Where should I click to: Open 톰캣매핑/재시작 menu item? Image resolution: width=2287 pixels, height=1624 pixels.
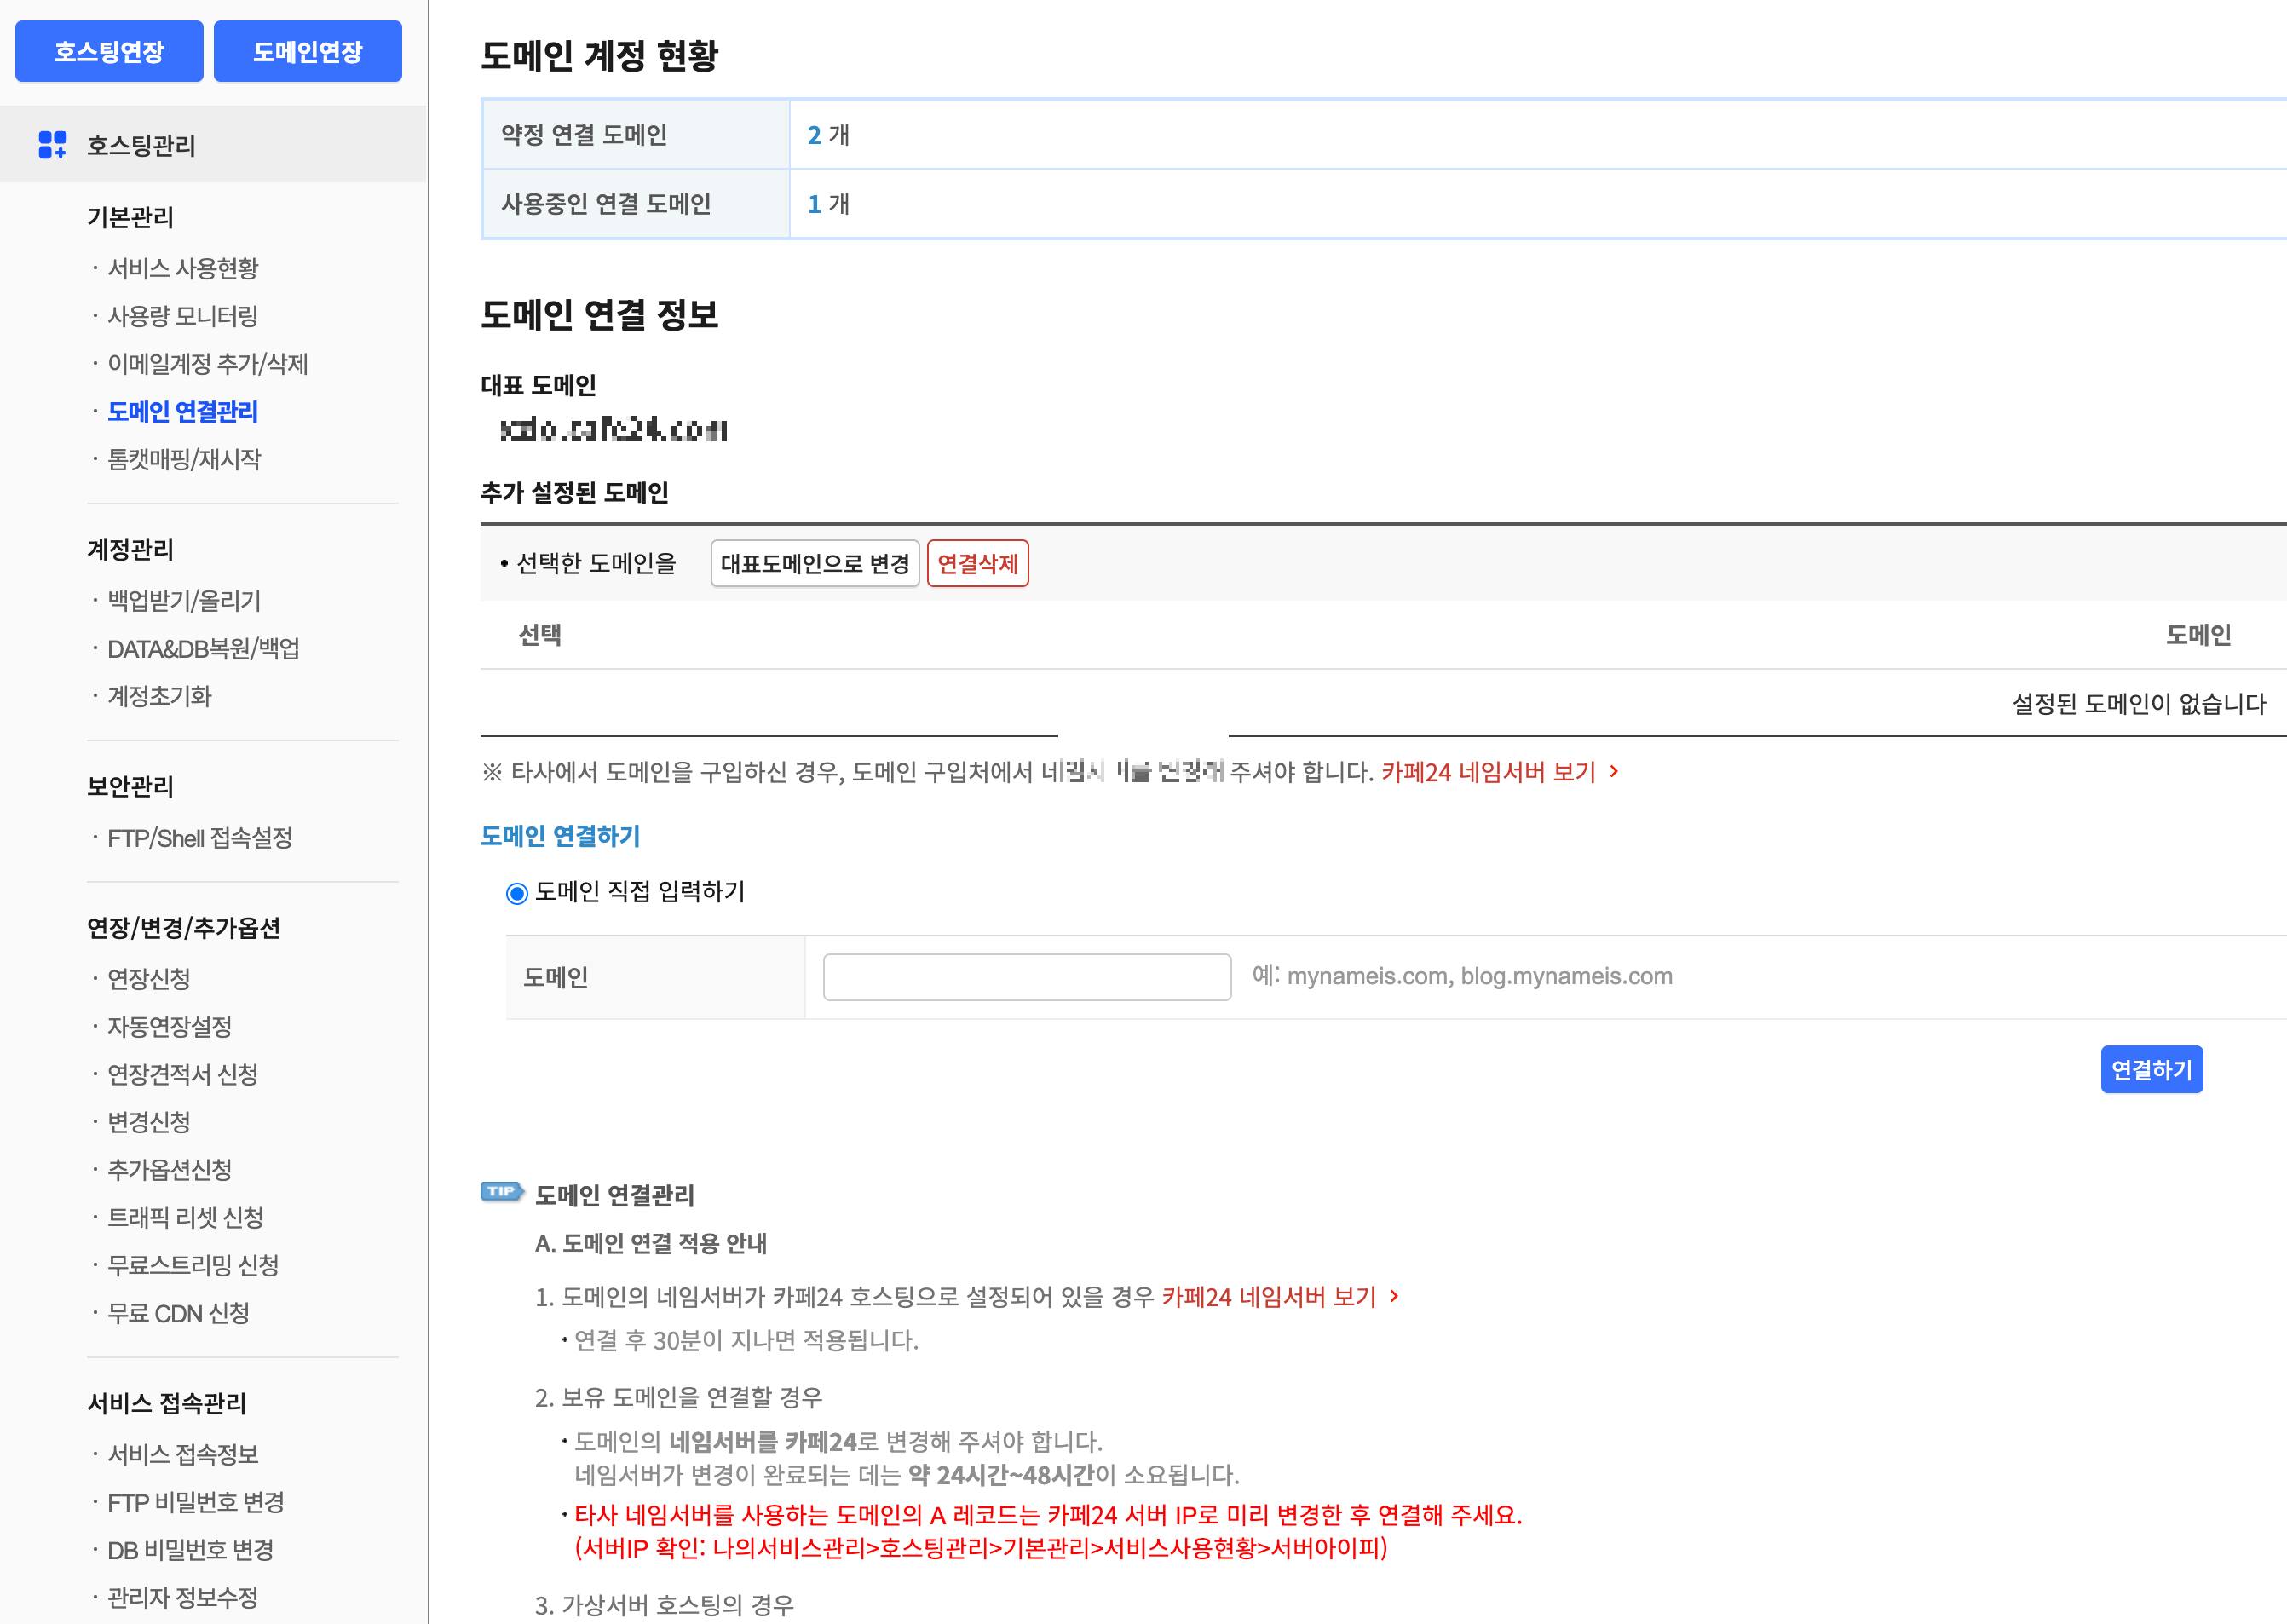(184, 459)
